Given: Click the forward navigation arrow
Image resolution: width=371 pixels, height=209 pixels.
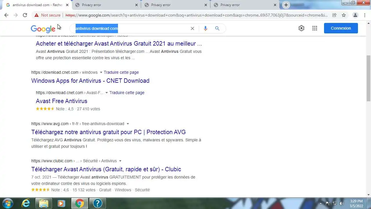Looking at the screenshot, I should point(16,15).
